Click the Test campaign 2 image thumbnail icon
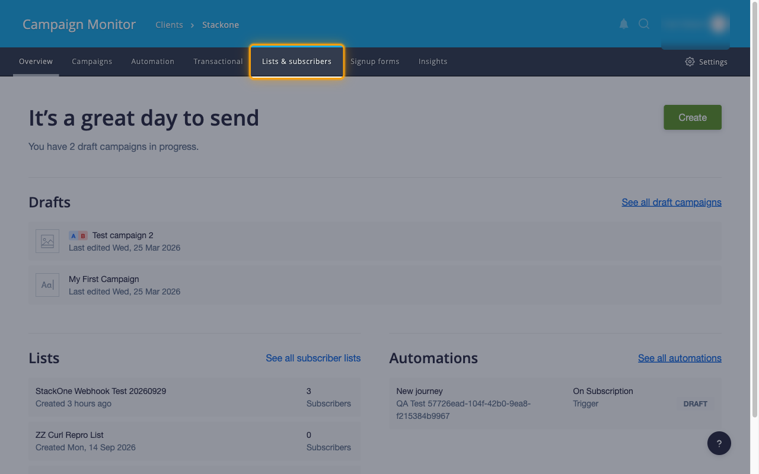 coord(47,241)
